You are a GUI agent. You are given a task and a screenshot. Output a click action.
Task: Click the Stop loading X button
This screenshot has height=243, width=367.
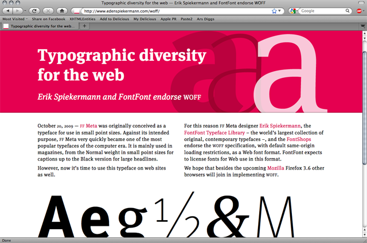pyautogui.click(x=48, y=11)
